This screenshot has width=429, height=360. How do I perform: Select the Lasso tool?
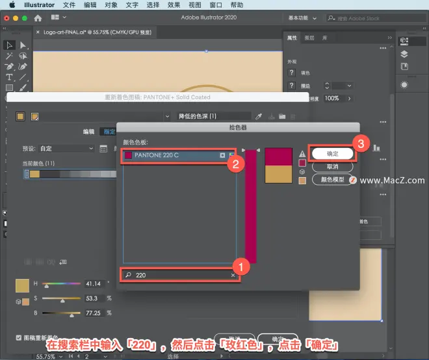pos(23,56)
